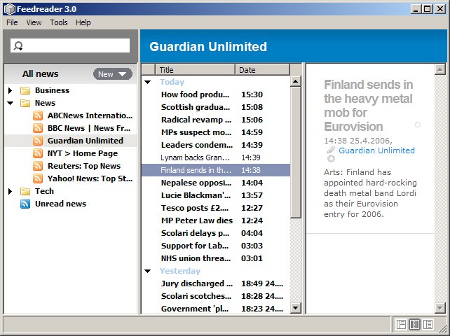
Task: Collapse the Today group
Action: click(x=148, y=83)
